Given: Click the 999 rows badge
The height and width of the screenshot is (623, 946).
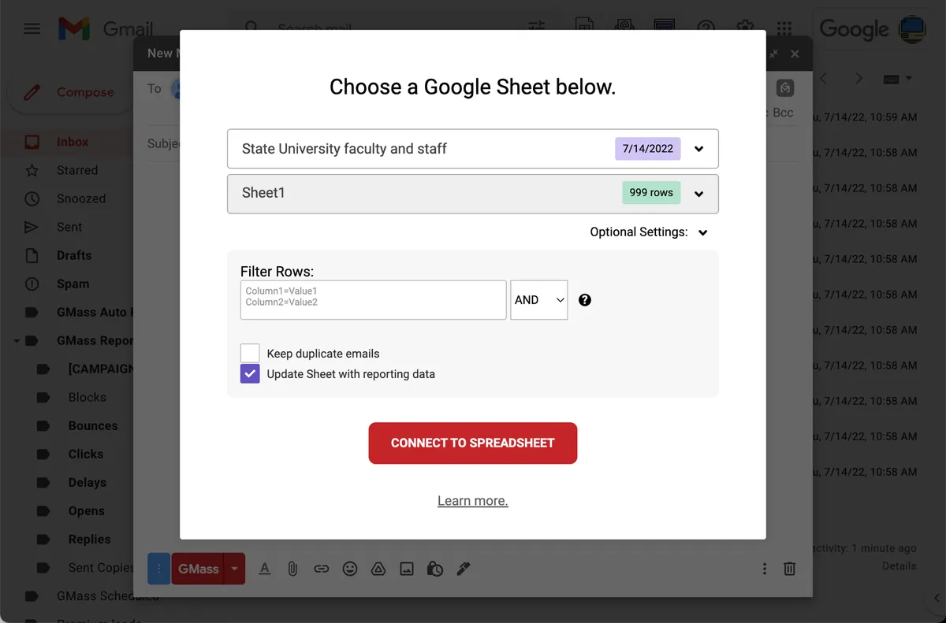Looking at the screenshot, I should click(x=651, y=192).
